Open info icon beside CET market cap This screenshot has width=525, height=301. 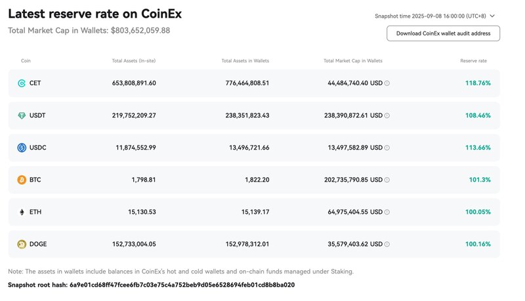click(x=387, y=83)
